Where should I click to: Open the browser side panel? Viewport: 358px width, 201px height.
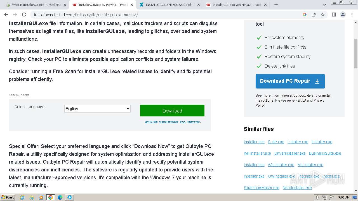334,15
